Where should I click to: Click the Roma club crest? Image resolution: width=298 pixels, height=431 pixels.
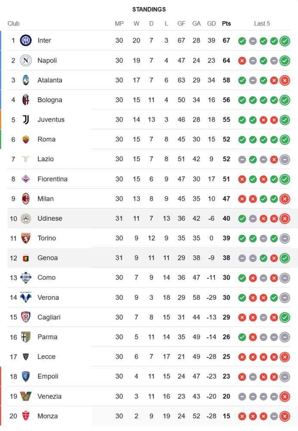coord(26,139)
